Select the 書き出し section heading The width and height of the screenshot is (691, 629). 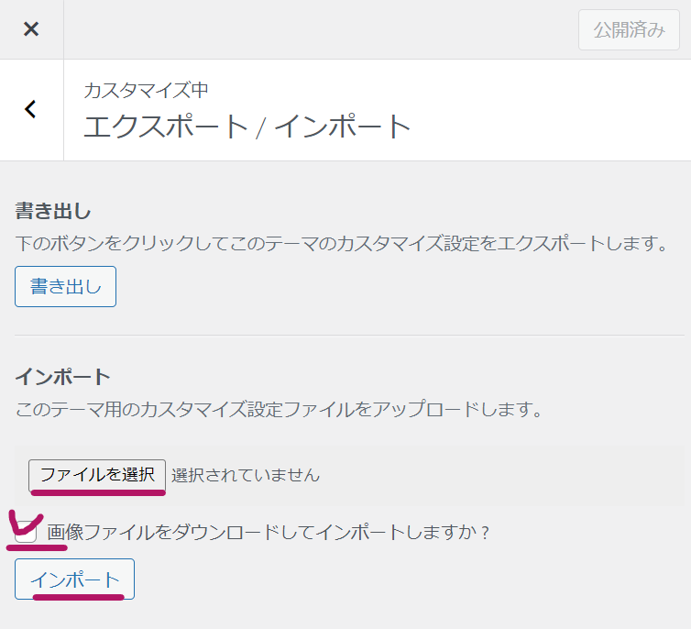pos(53,211)
